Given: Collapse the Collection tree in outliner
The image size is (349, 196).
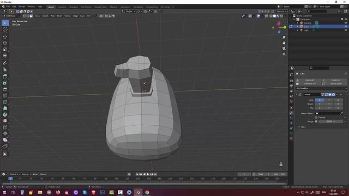Looking at the screenshot, I should tap(294, 20).
